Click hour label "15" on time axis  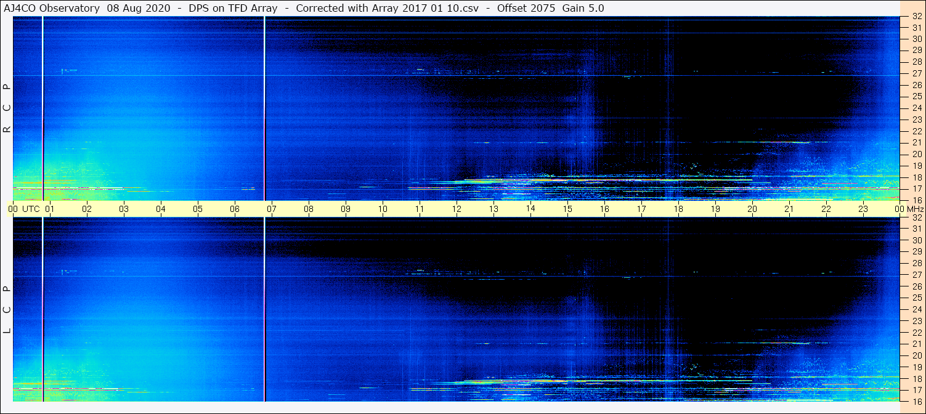pos(568,209)
